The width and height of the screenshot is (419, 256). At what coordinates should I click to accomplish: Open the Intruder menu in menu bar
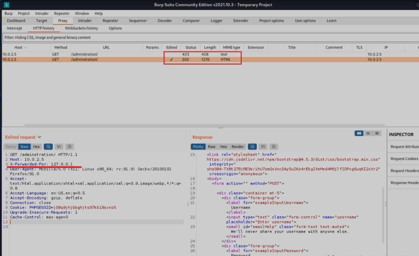tap(42, 13)
